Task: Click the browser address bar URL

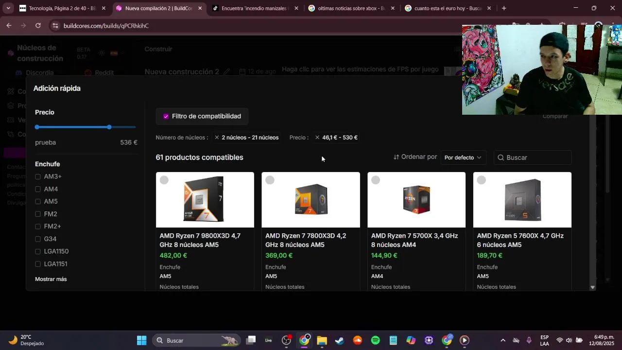Action: click(106, 26)
